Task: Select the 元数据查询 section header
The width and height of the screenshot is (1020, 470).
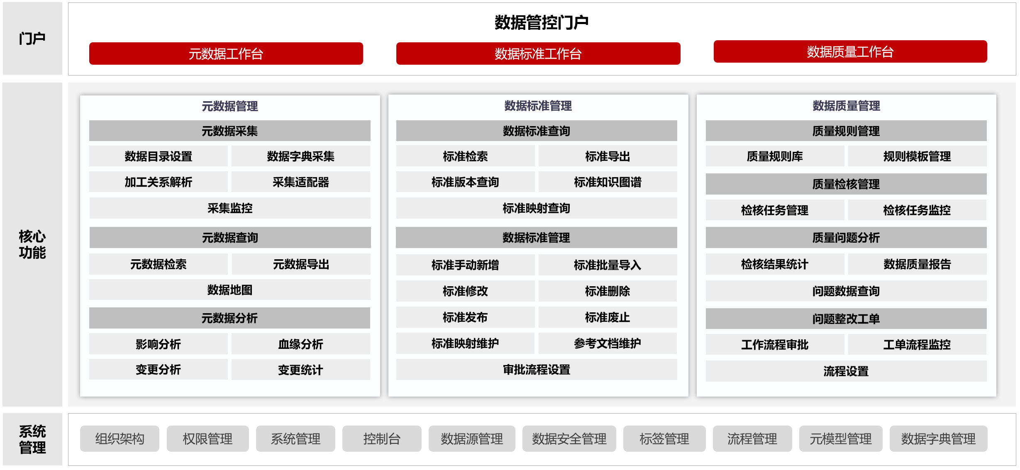Action: 230,237
